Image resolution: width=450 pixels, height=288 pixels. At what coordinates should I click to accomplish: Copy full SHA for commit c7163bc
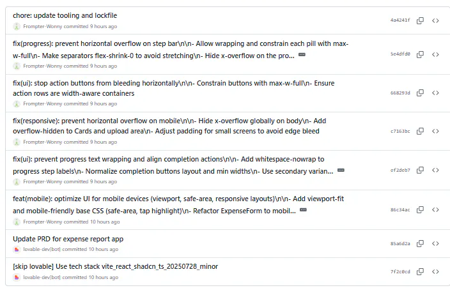pos(420,131)
